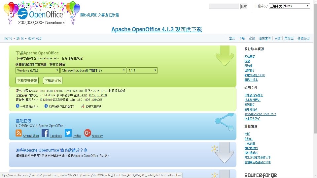
Task: Click the scrollbar down arrow at bottom right
Action: click(315, 176)
